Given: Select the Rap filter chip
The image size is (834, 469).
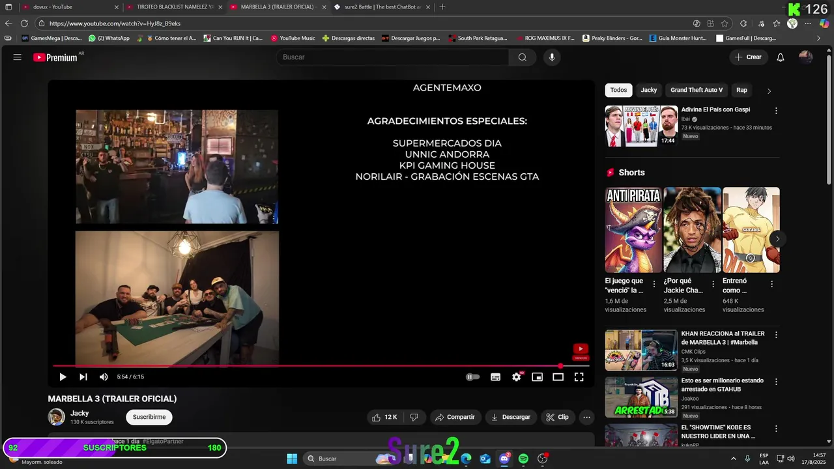Looking at the screenshot, I should tap(741, 90).
